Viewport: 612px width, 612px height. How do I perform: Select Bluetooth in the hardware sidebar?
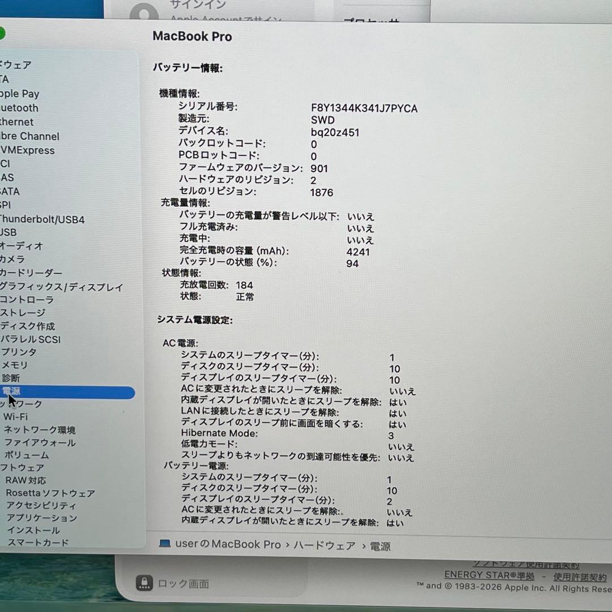point(19,108)
